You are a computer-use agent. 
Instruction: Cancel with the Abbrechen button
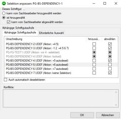click(x=108, y=115)
